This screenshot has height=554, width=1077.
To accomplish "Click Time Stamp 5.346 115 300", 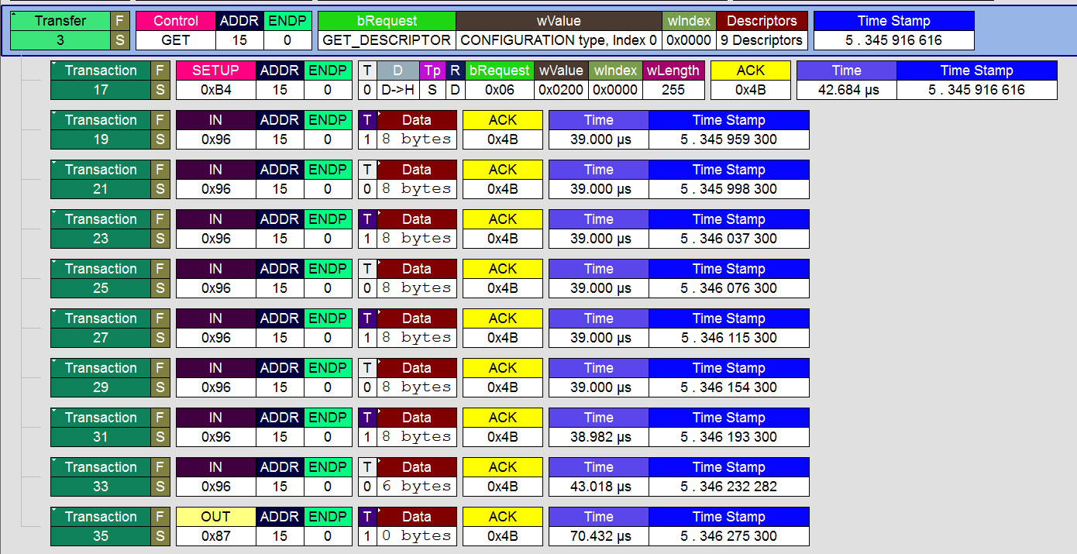I will (x=729, y=328).
